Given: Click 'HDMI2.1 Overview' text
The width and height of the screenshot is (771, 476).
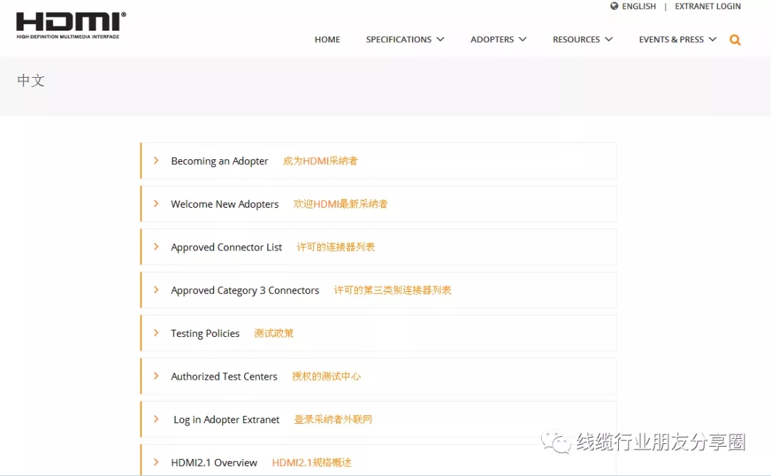Looking at the screenshot, I should (x=214, y=462).
